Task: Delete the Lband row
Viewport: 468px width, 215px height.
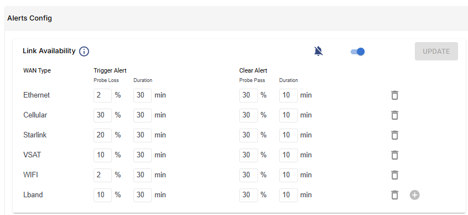Action: click(x=394, y=194)
